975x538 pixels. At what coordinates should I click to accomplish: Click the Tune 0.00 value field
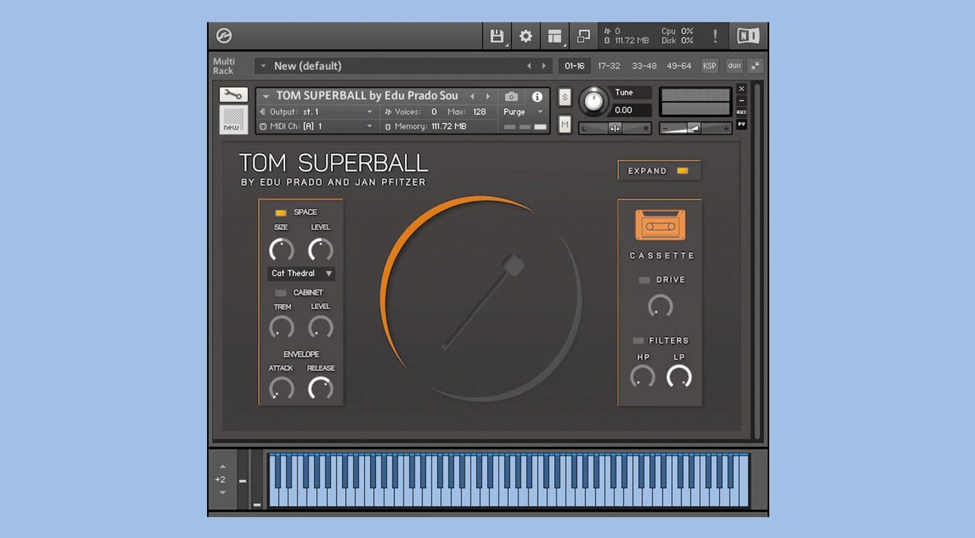click(631, 110)
